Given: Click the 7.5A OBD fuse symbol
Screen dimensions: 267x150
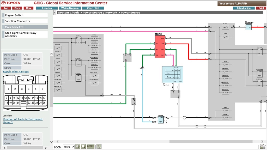Looking at the screenshot, I should 225,65.
